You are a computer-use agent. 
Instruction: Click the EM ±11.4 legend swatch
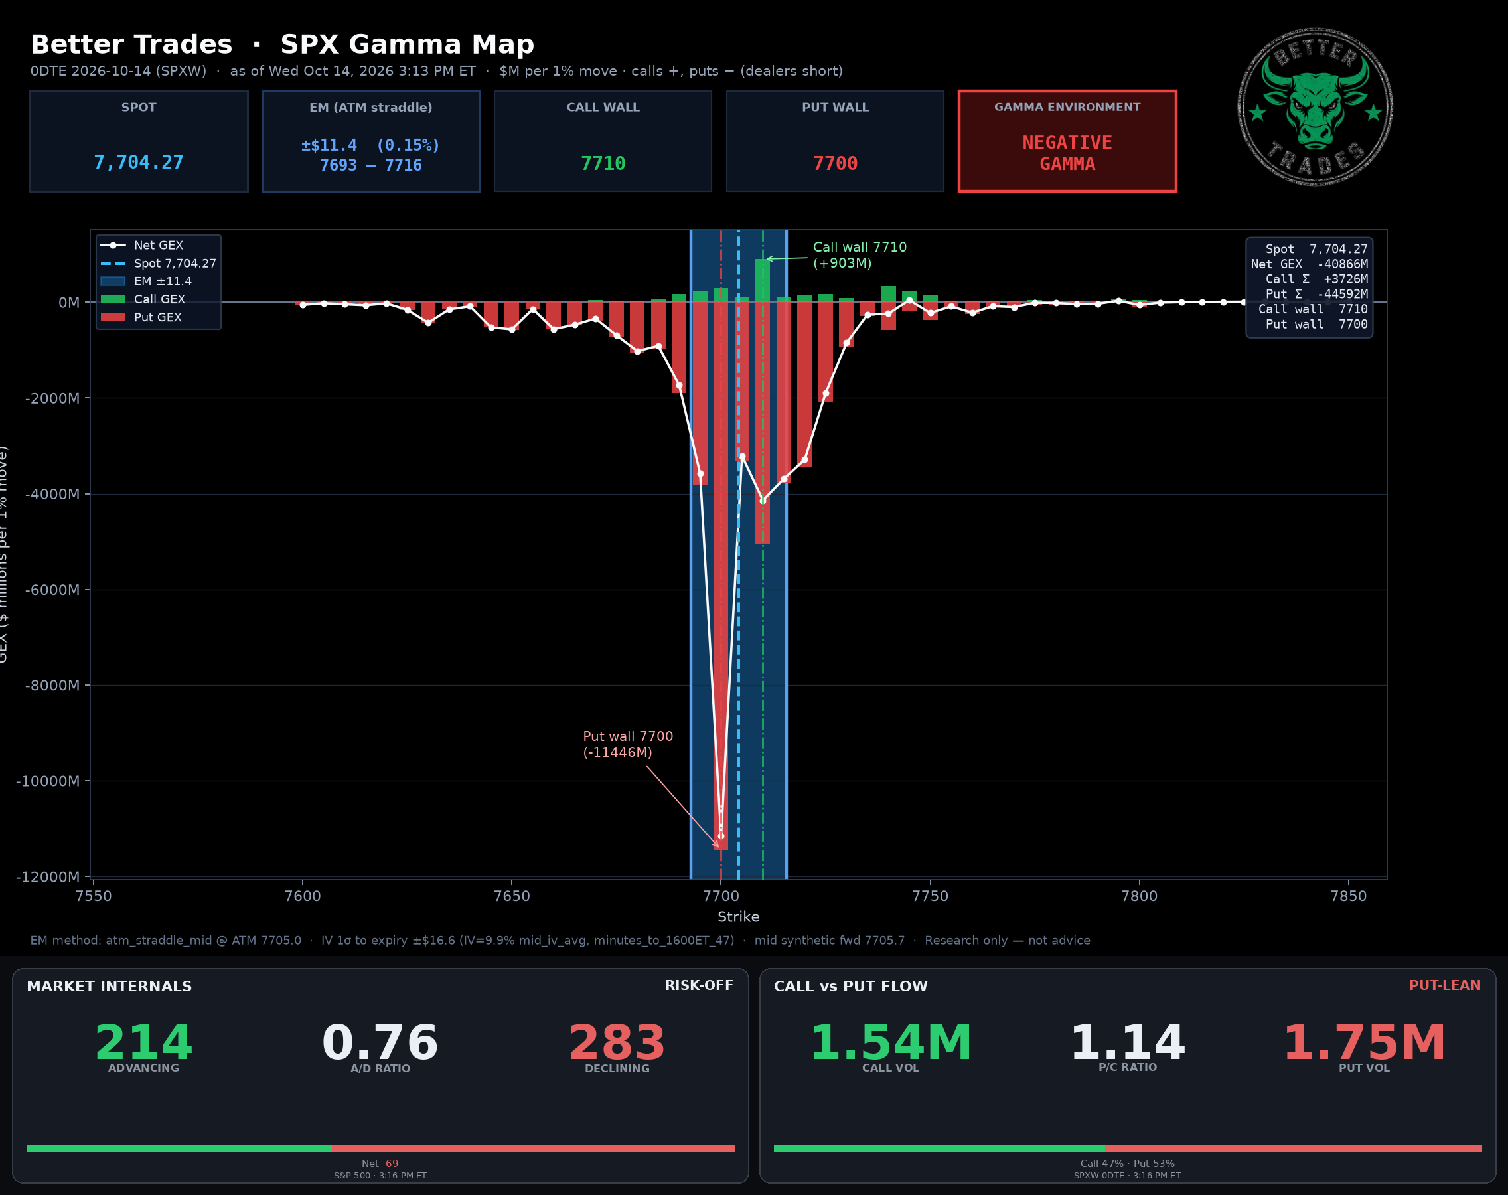113,281
